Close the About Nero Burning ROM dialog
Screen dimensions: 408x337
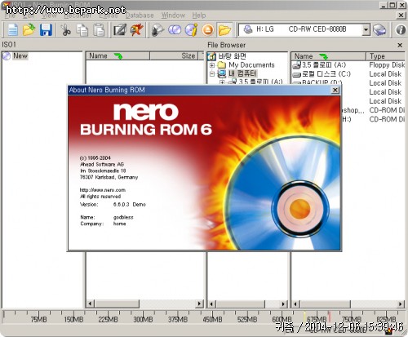[335, 90]
